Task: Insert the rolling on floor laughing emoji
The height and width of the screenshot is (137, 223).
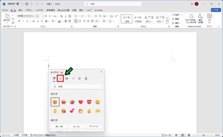Action: click(72, 102)
